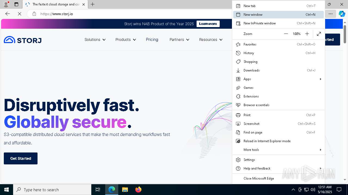Click the Shopping tag icon
The height and width of the screenshot is (195, 348).
tap(238, 62)
